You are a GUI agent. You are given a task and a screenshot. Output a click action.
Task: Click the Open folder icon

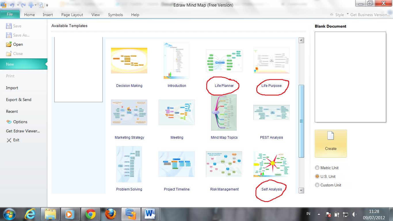click(x=9, y=44)
